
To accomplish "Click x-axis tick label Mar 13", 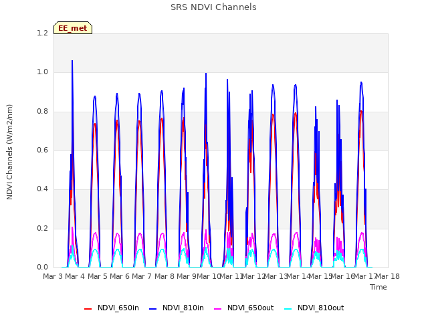I will pyautogui.click(x=276, y=276).
